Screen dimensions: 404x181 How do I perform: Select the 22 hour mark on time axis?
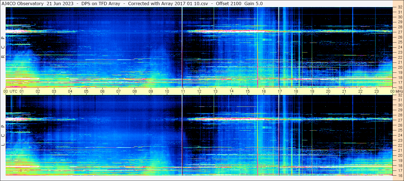[360, 91]
